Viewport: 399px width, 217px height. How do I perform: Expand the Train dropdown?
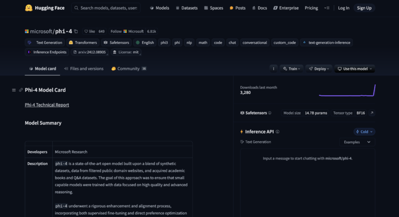pos(291,69)
